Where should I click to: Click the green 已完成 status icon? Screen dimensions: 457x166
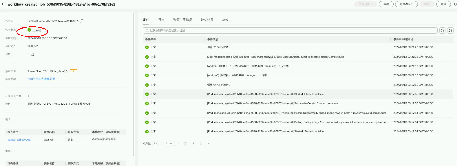coord(29,30)
